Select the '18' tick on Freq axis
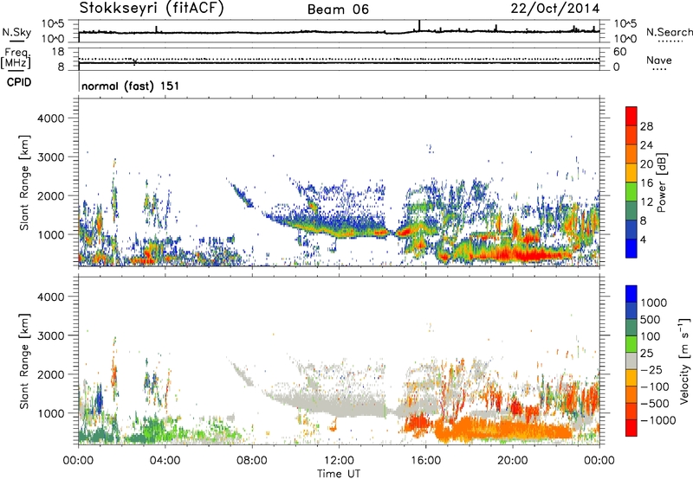 coord(58,52)
